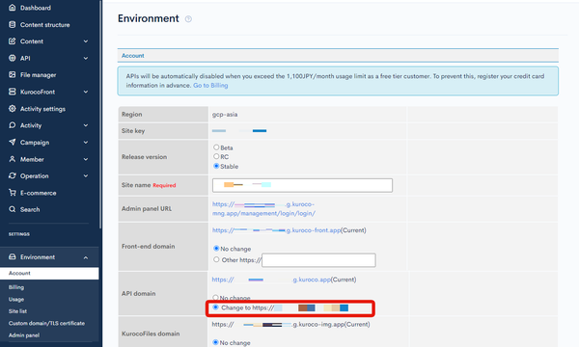Open Content structure database icon
Viewport: 579px width, 347px height.
point(13,24)
